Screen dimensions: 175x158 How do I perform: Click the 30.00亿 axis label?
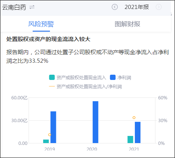(19, 121)
